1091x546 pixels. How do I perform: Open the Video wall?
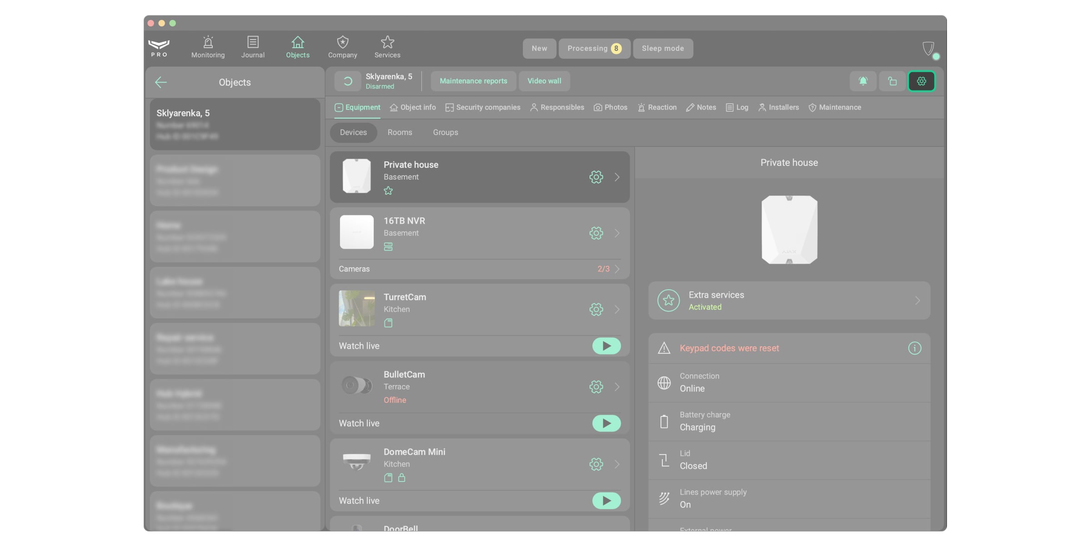tap(544, 81)
